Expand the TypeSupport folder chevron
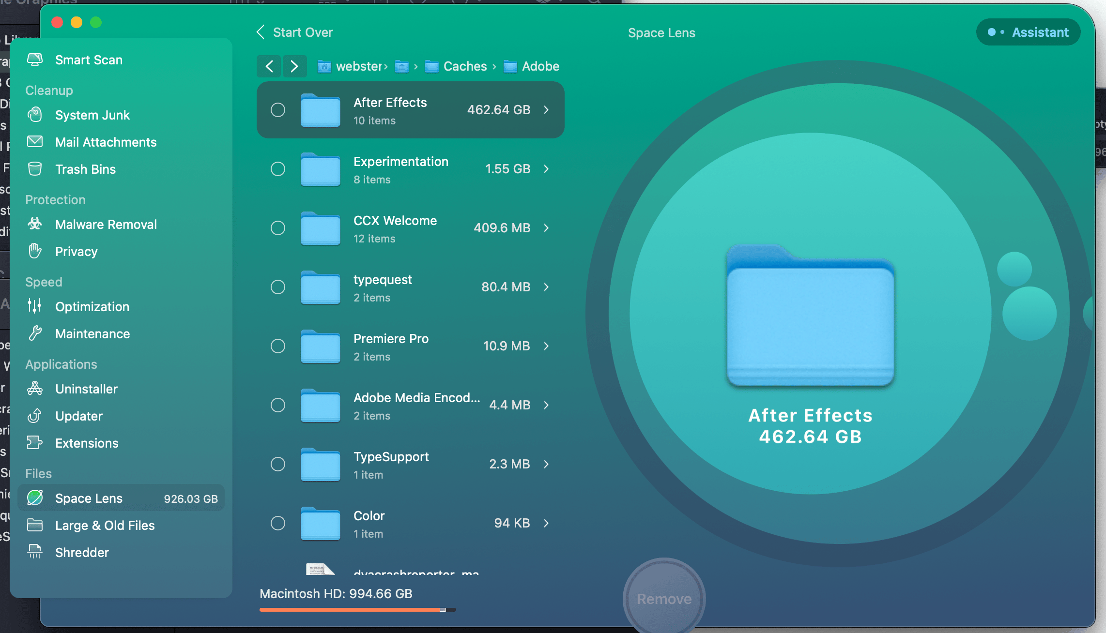1106x633 pixels. (x=546, y=464)
